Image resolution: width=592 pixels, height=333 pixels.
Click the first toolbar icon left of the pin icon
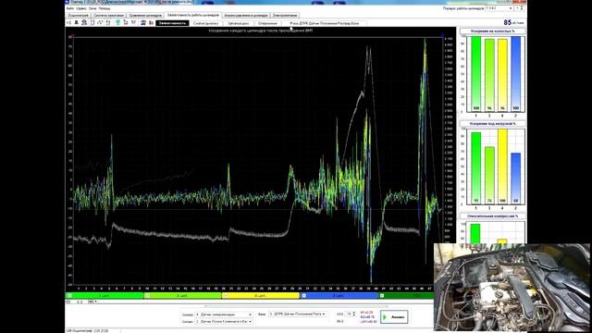(x=68, y=23)
